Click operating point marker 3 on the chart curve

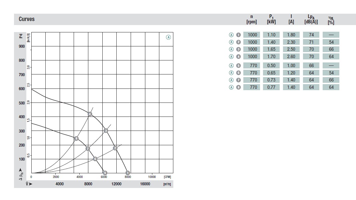[x=106, y=131]
